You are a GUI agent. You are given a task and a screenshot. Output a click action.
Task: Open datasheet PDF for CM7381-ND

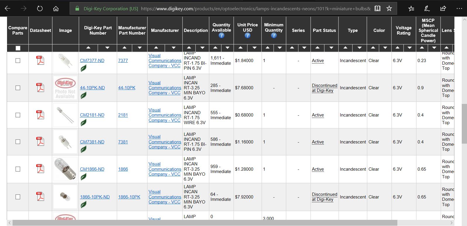pyautogui.click(x=40, y=142)
